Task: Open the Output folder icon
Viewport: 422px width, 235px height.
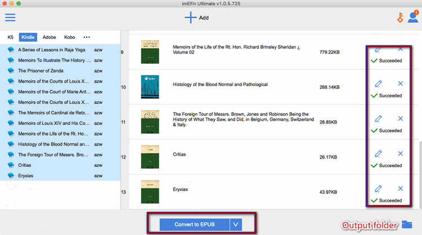Action: (x=407, y=224)
